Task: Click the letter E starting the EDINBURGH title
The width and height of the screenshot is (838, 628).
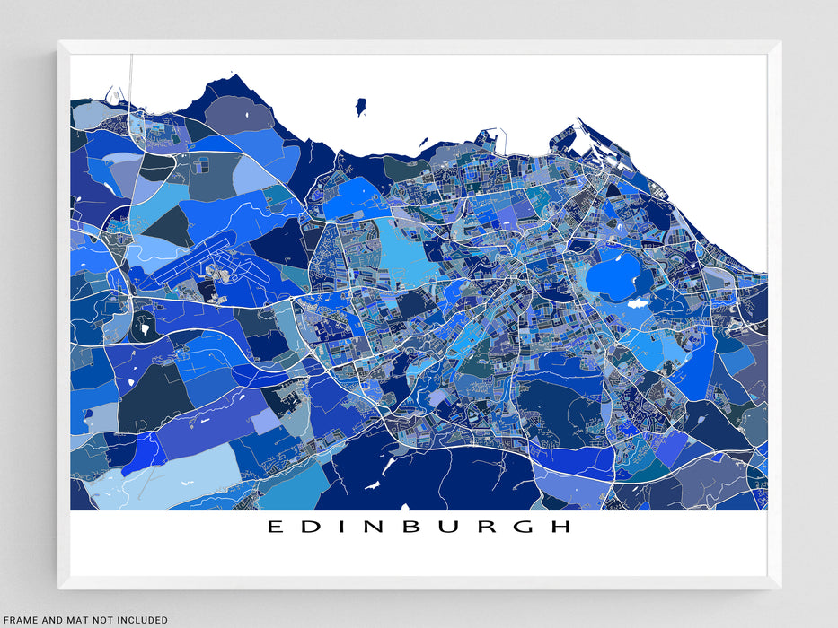Action: [x=273, y=527]
